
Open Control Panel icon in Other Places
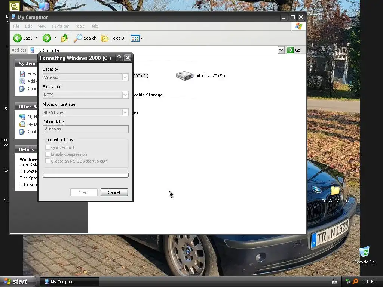click(22, 132)
